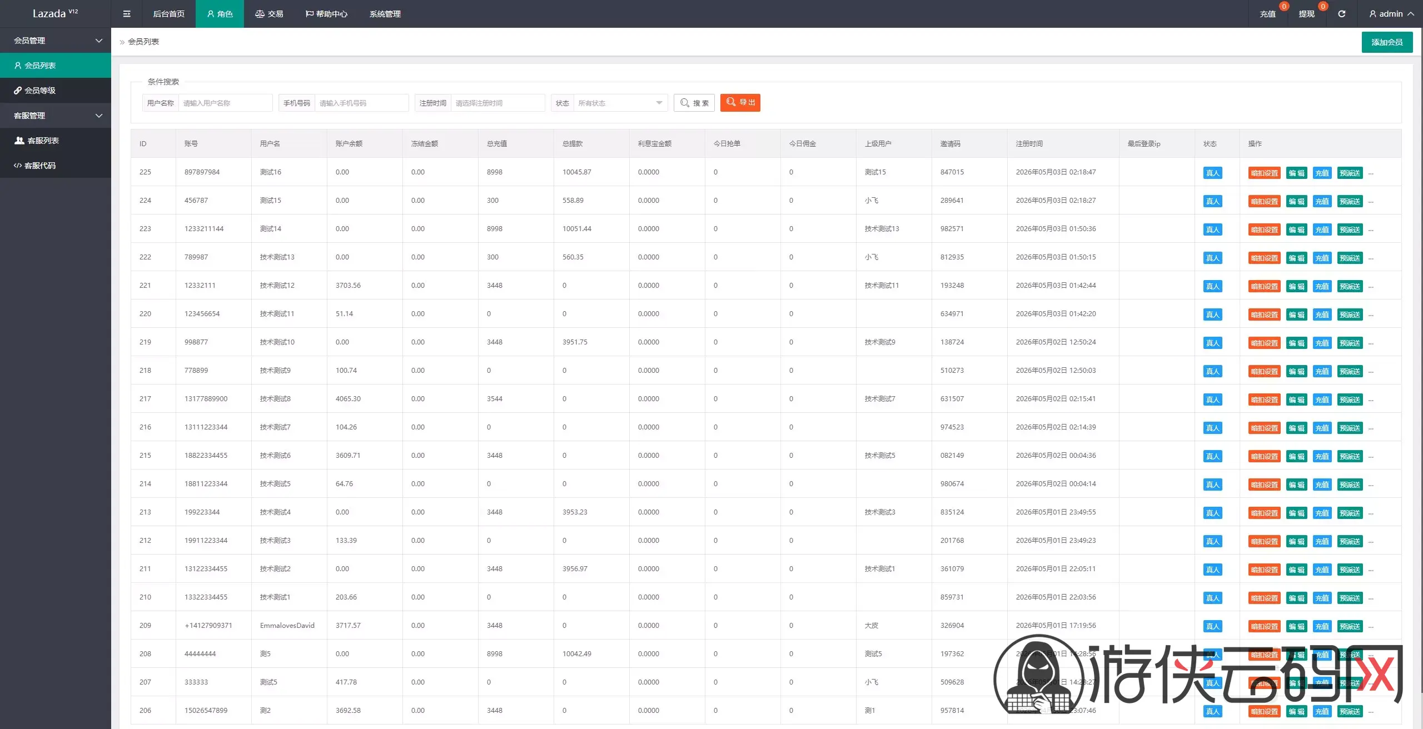Screen dimensions: 1423x729
Task: Click 暗扣设置 for user 测试15
Action: click(1264, 201)
